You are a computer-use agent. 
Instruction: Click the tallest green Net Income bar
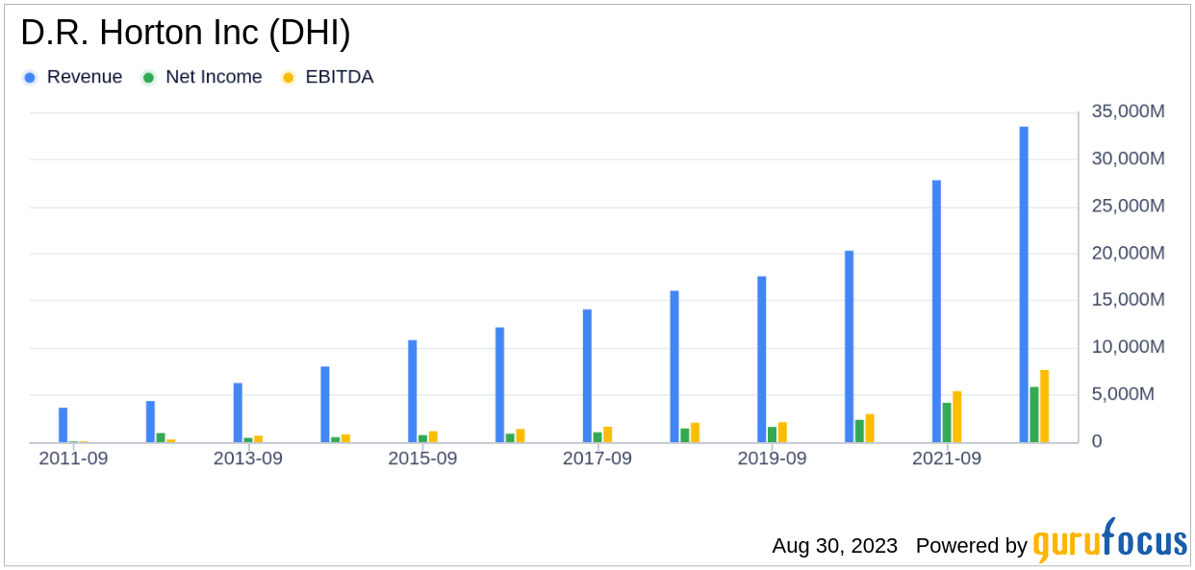coord(1034,414)
